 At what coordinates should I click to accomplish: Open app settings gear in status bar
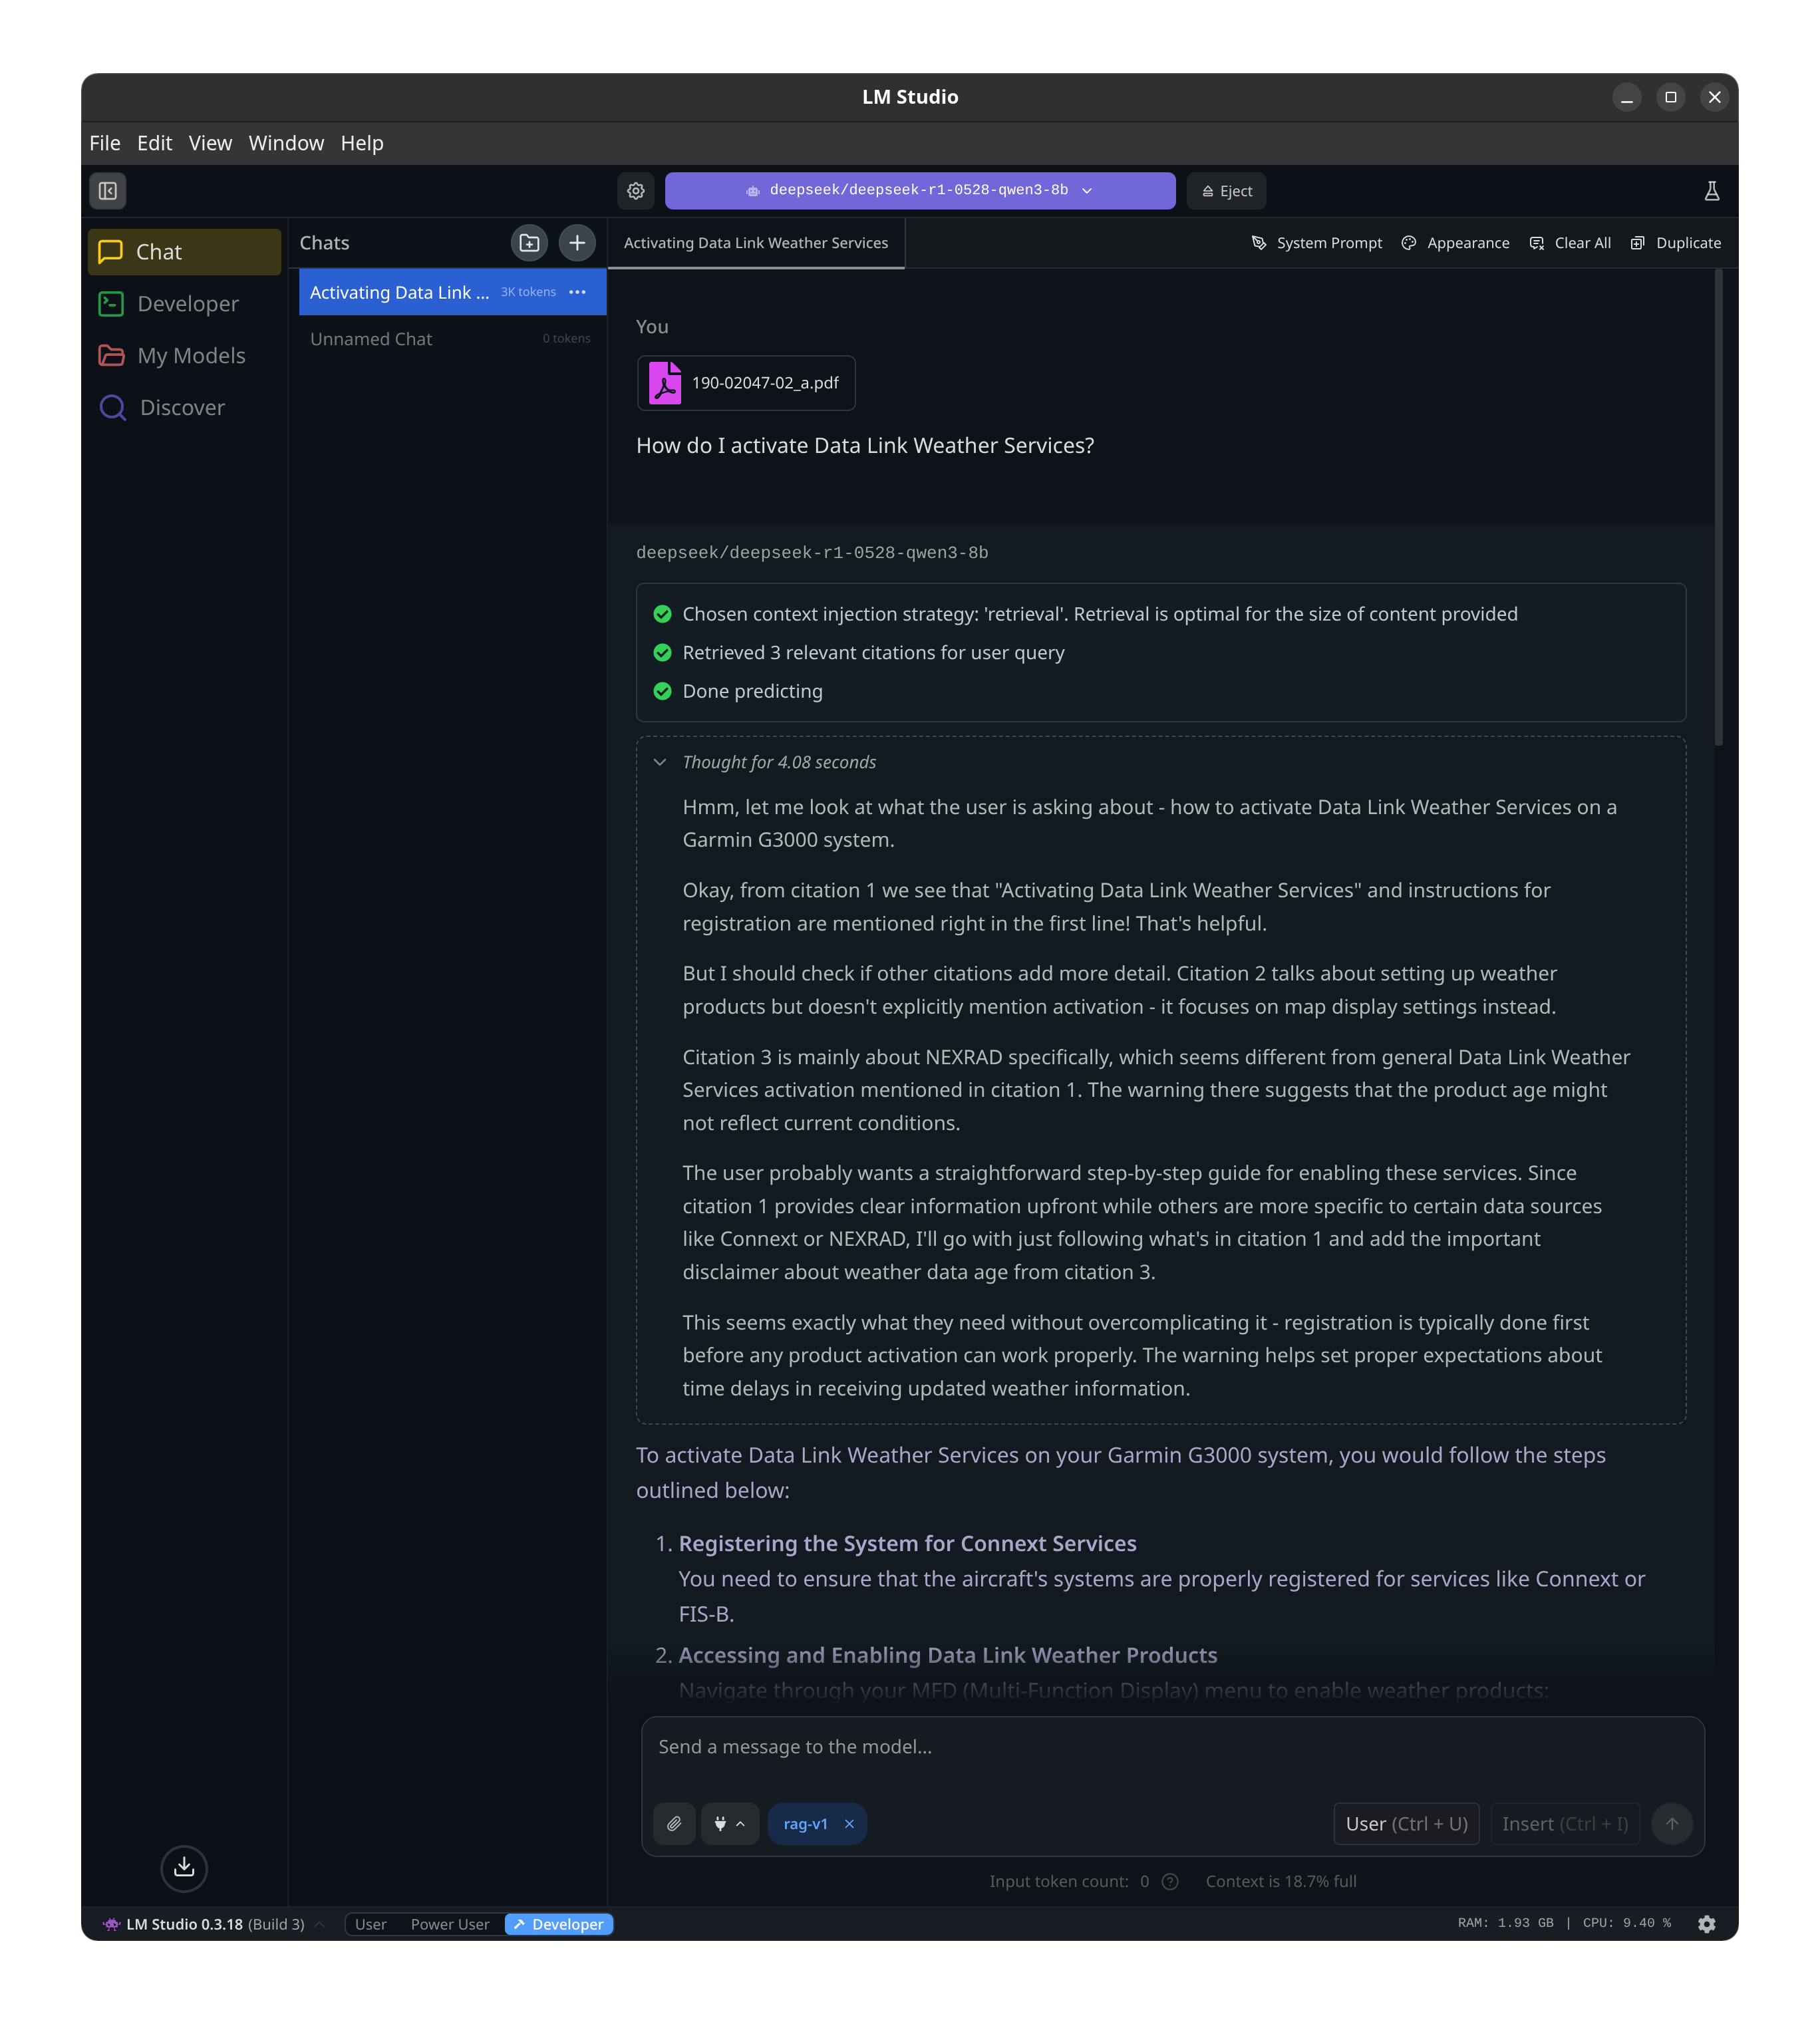1707,1924
